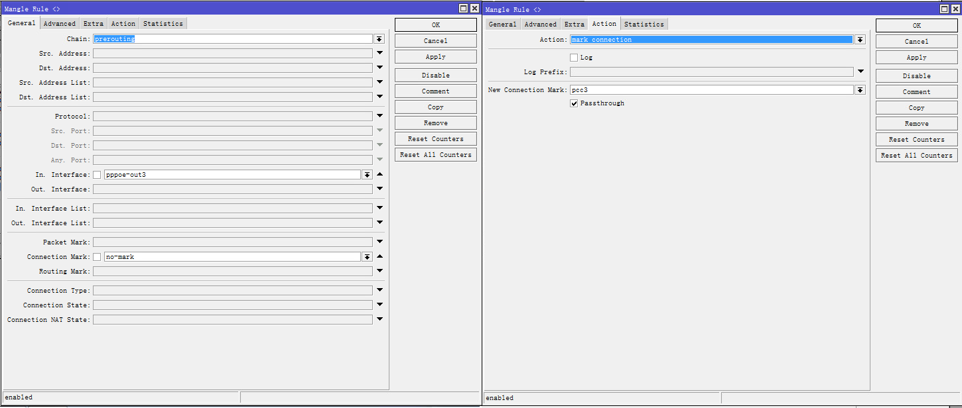Toggle the In. Interface invert checkbox
The height and width of the screenshot is (408, 962).
tap(97, 175)
